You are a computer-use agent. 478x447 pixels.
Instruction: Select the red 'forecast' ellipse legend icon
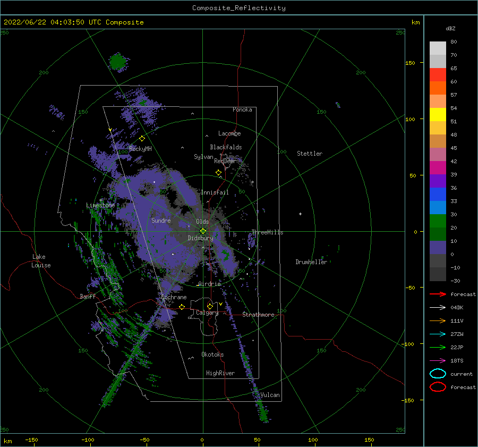[438, 387]
